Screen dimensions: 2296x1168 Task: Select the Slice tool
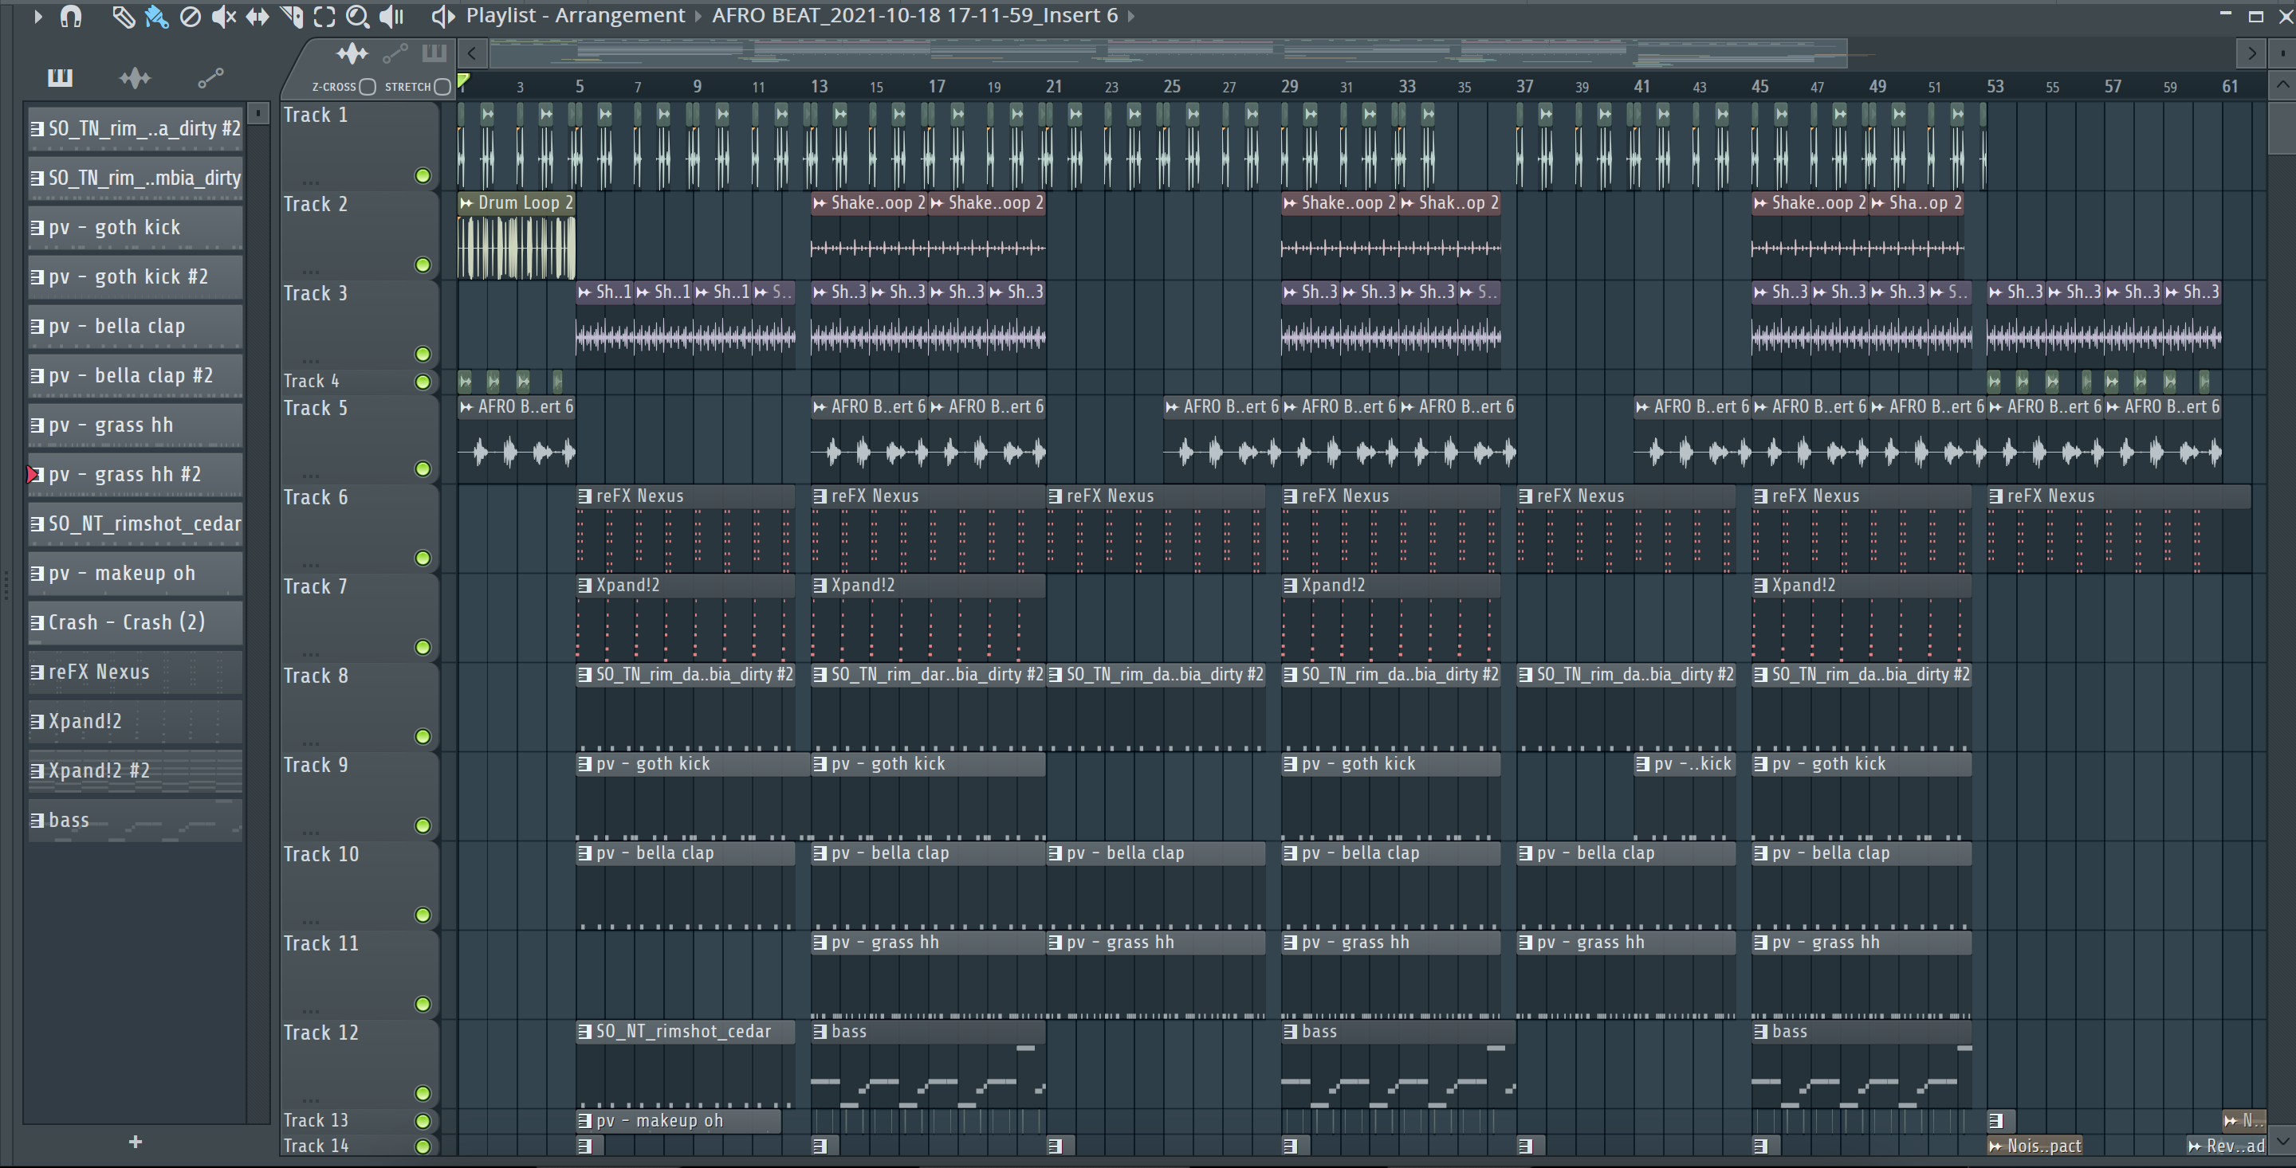292,15
